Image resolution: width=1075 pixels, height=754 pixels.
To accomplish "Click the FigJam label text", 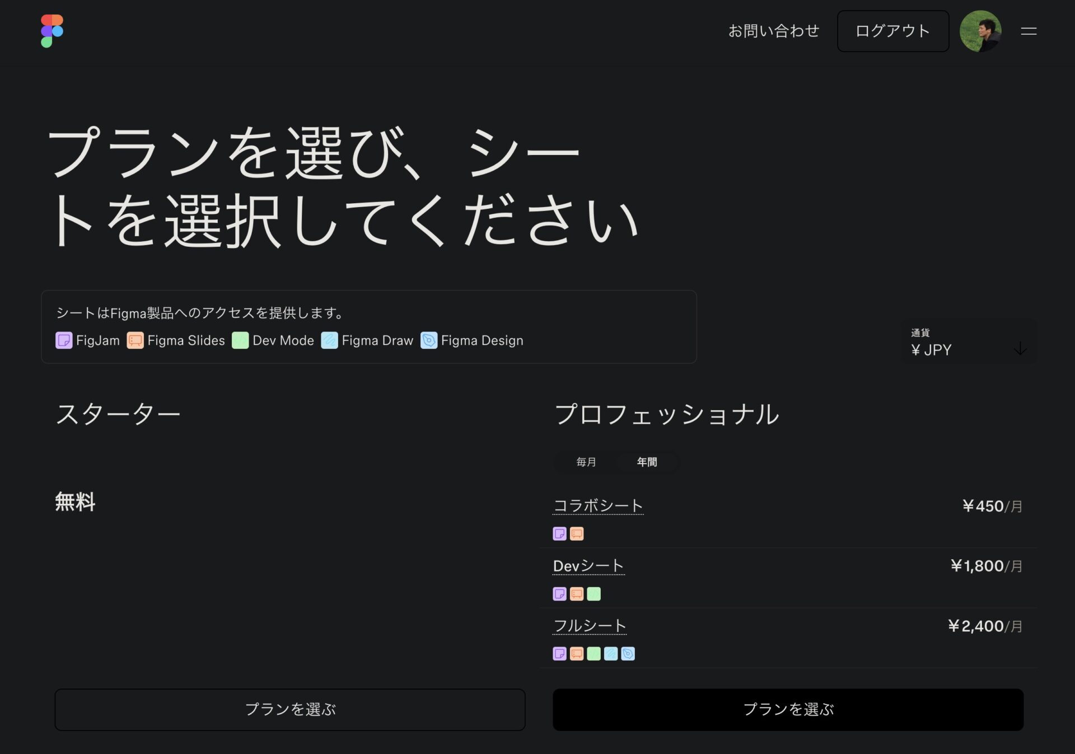I will [98, 340].
